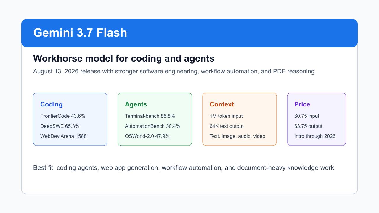This screenshot has width=379, height=213.
Task: Select the $3.75 output price
Action: coord(308,126)
